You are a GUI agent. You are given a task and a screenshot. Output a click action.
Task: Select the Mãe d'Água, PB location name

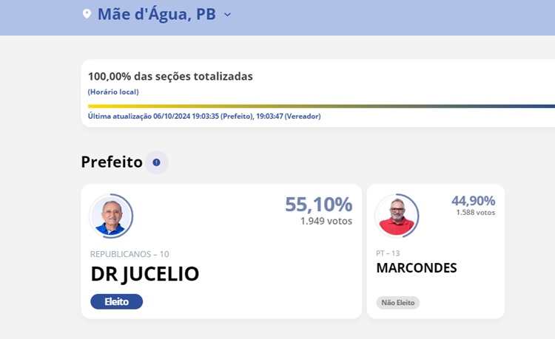coord(156,14)
